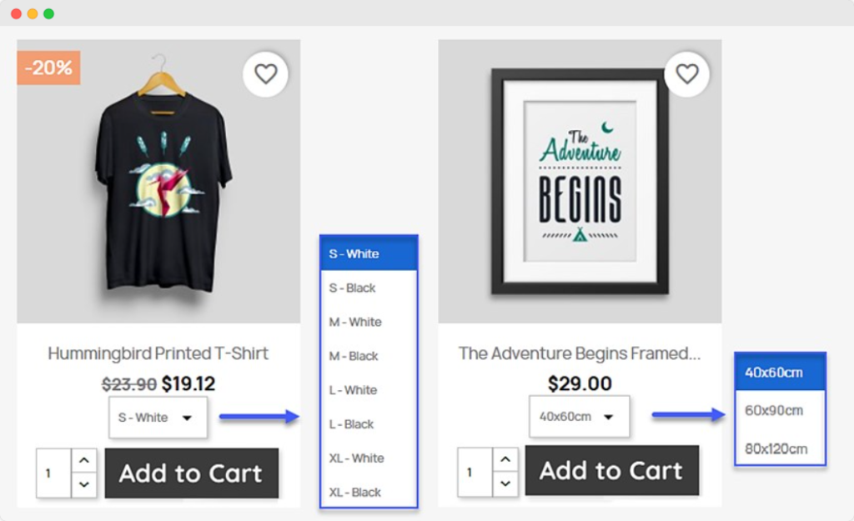The width and height of the screenshot is (854, 521).
Task: Open the 40x60cm size dropdown
Action: [x=579, y=417]
